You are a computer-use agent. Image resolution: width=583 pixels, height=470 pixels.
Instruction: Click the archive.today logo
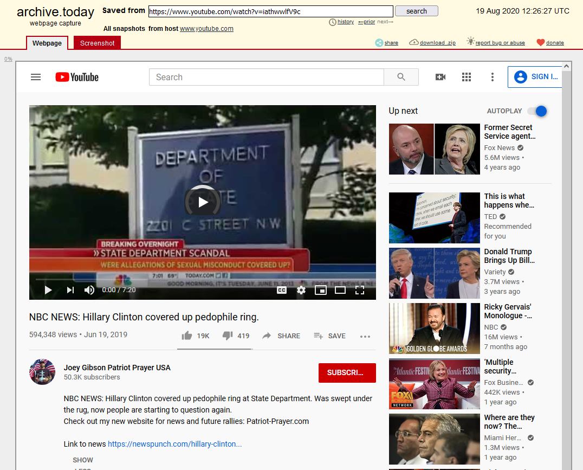[x=55, y=12]
